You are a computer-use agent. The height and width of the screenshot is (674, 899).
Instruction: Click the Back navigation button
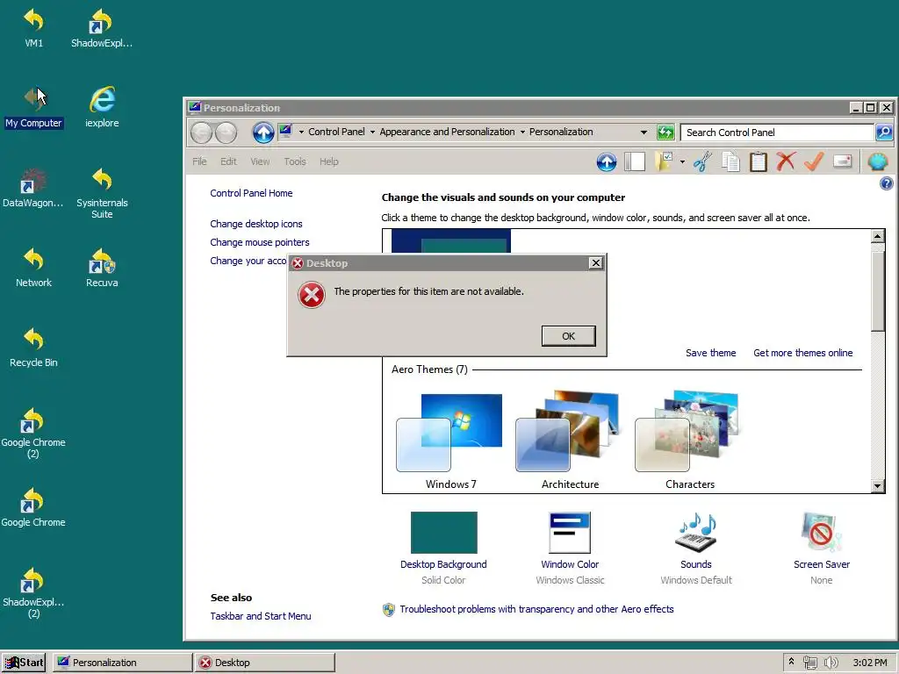point(201,133)
